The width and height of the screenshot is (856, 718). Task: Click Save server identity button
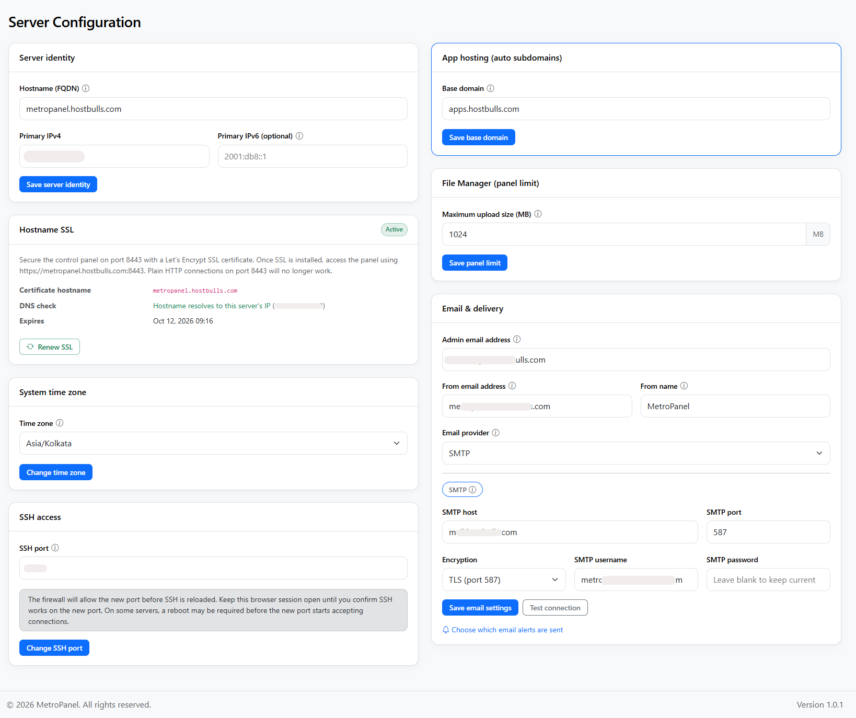point(58,184)
